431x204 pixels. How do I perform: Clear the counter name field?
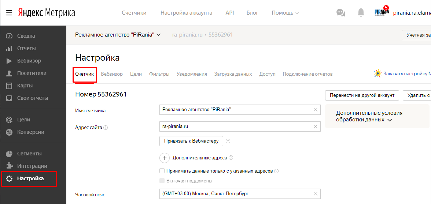click(316, 110)
